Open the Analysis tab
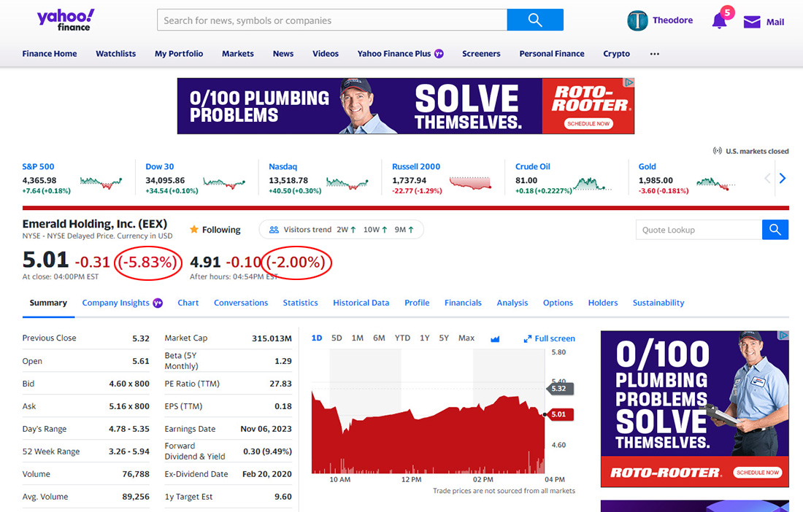Screen dimensions: 803x512 tap(512, 303)
